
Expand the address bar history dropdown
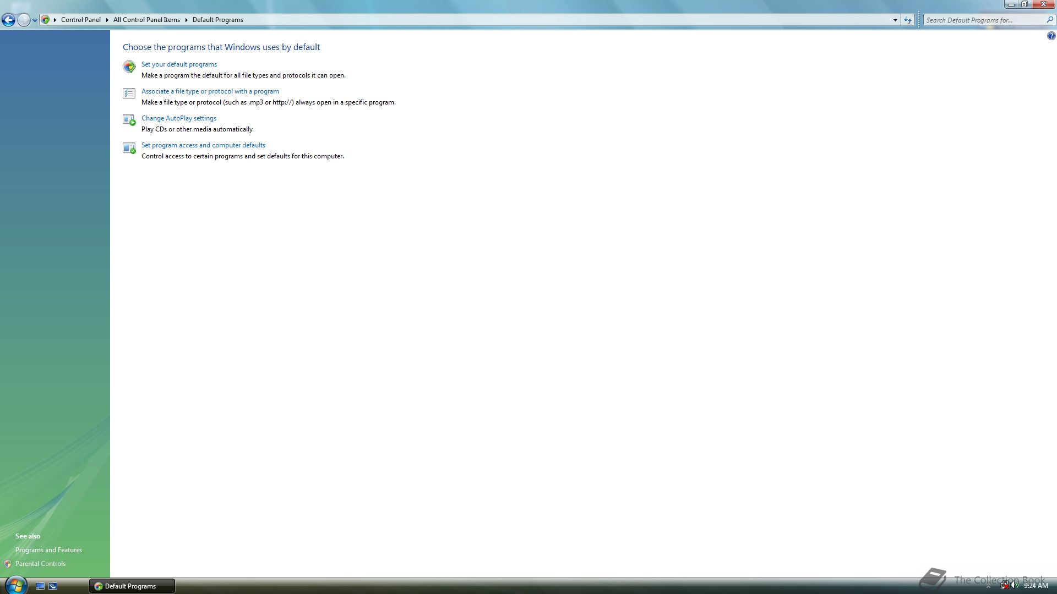[x=895, y=20]
